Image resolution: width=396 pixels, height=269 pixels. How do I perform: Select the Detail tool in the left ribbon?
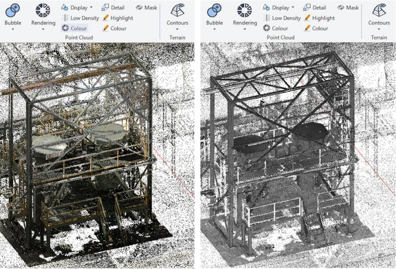113,7
